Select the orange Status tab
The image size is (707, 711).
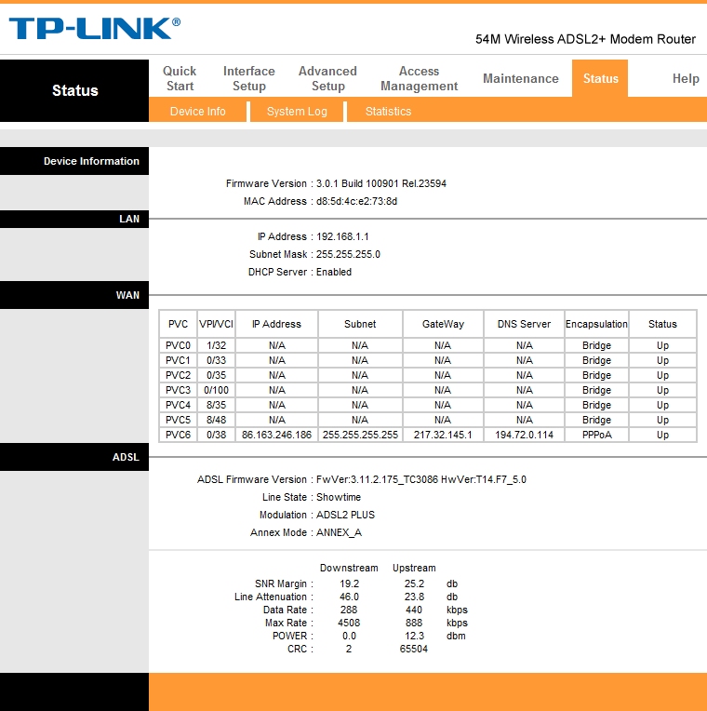[x=600, y=78]
